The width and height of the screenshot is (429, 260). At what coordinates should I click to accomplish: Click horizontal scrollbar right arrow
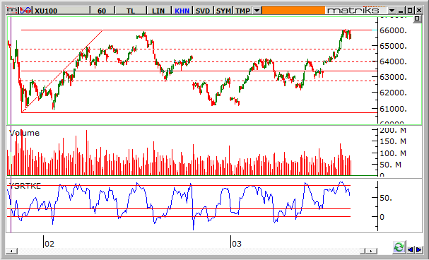click(371, 251)
